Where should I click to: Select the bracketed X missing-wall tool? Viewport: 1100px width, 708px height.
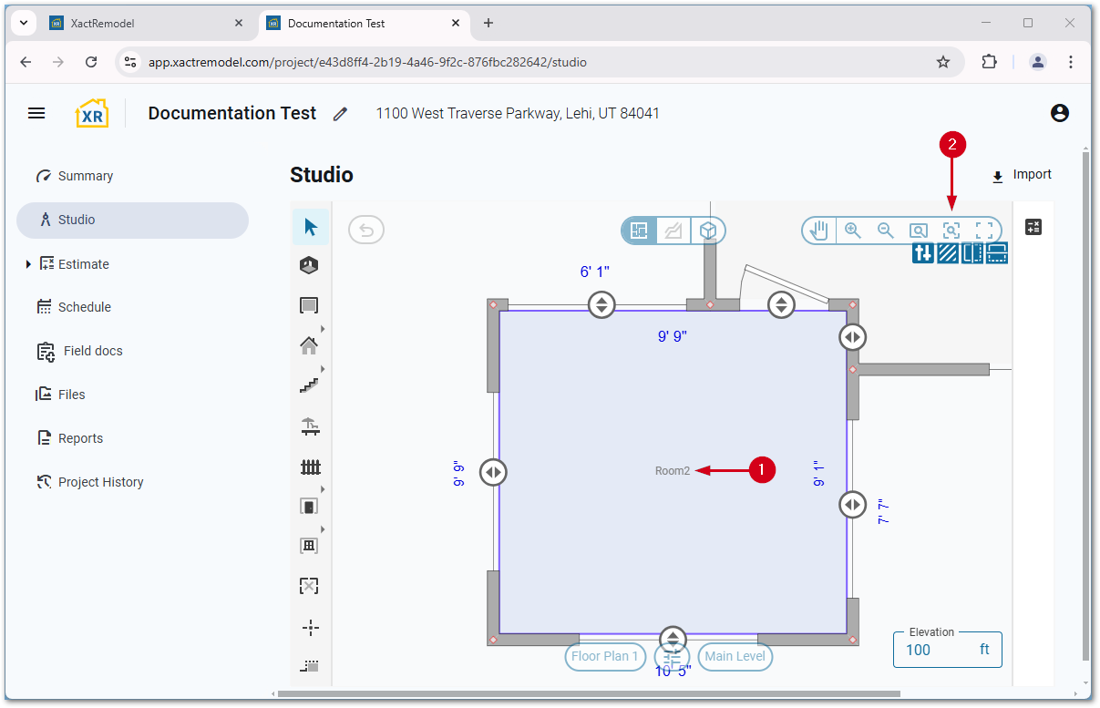[x=309, y=586]
